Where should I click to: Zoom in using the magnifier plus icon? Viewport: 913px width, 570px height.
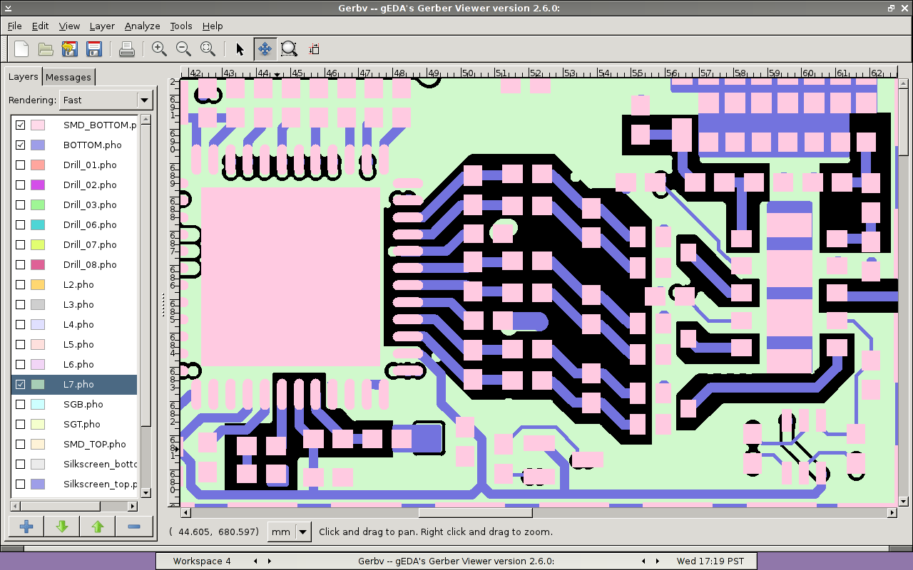point(159,49)
